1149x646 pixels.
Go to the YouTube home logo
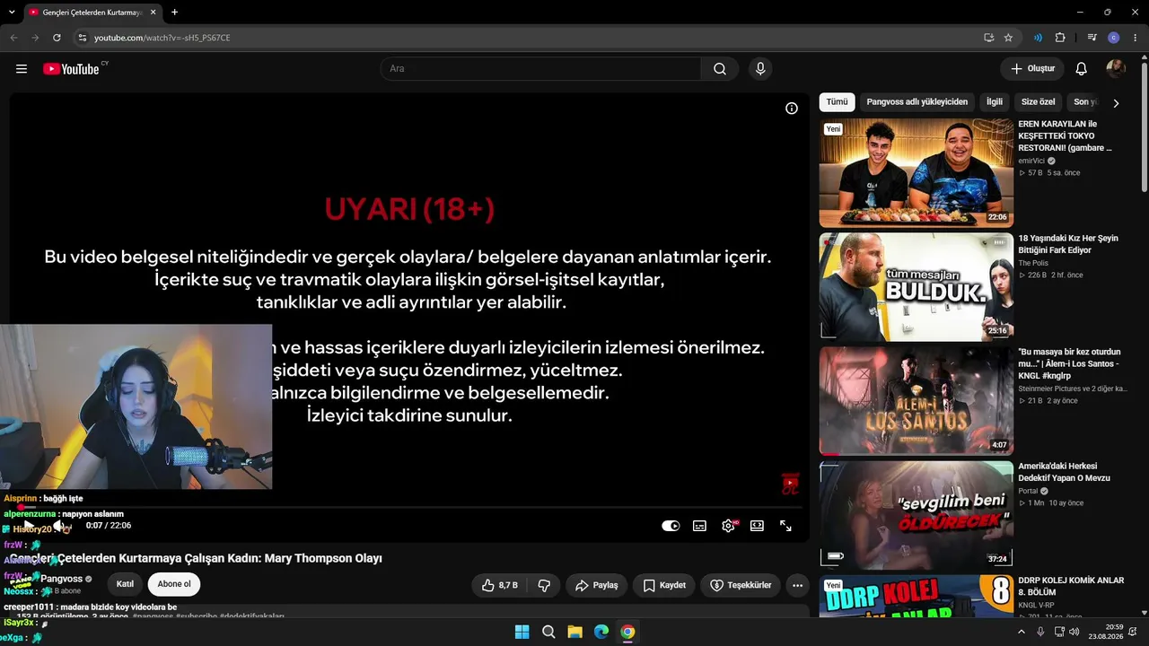point(71,69)
